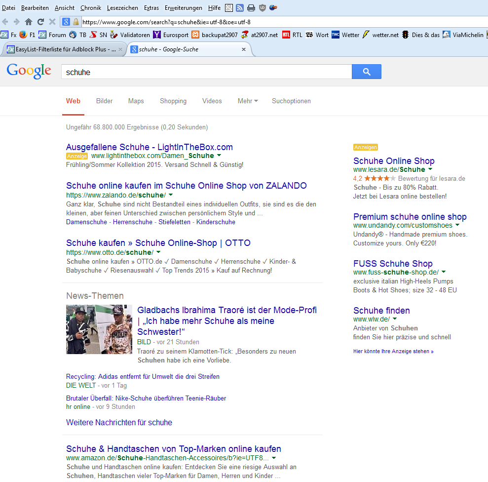Screen dimensions: 488x482
Task: Open the Dies & das bookmark
Action: tap(420, 35)
